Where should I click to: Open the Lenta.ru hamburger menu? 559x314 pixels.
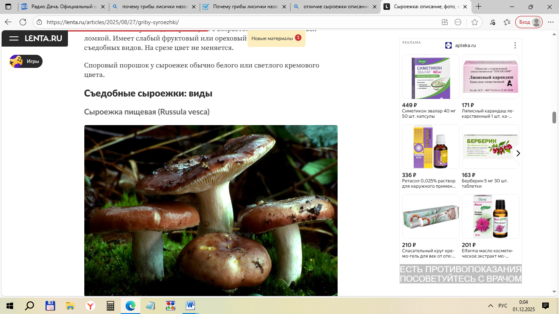click(14, 38)
